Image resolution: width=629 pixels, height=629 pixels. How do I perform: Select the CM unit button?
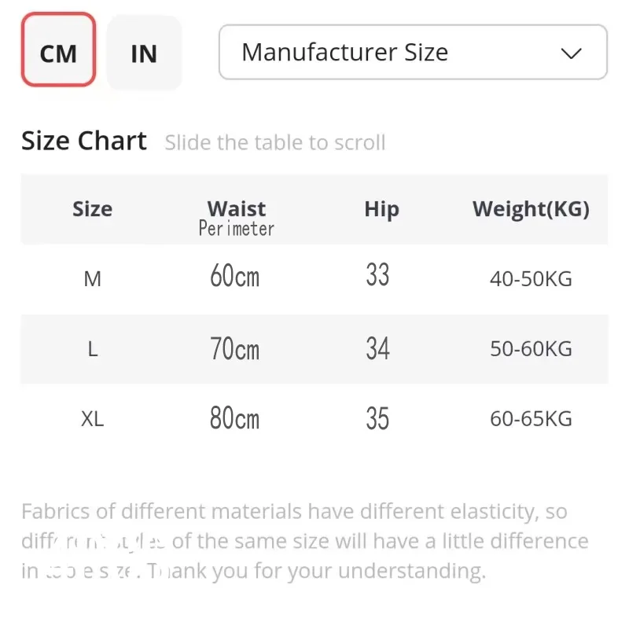pos(58,53)
